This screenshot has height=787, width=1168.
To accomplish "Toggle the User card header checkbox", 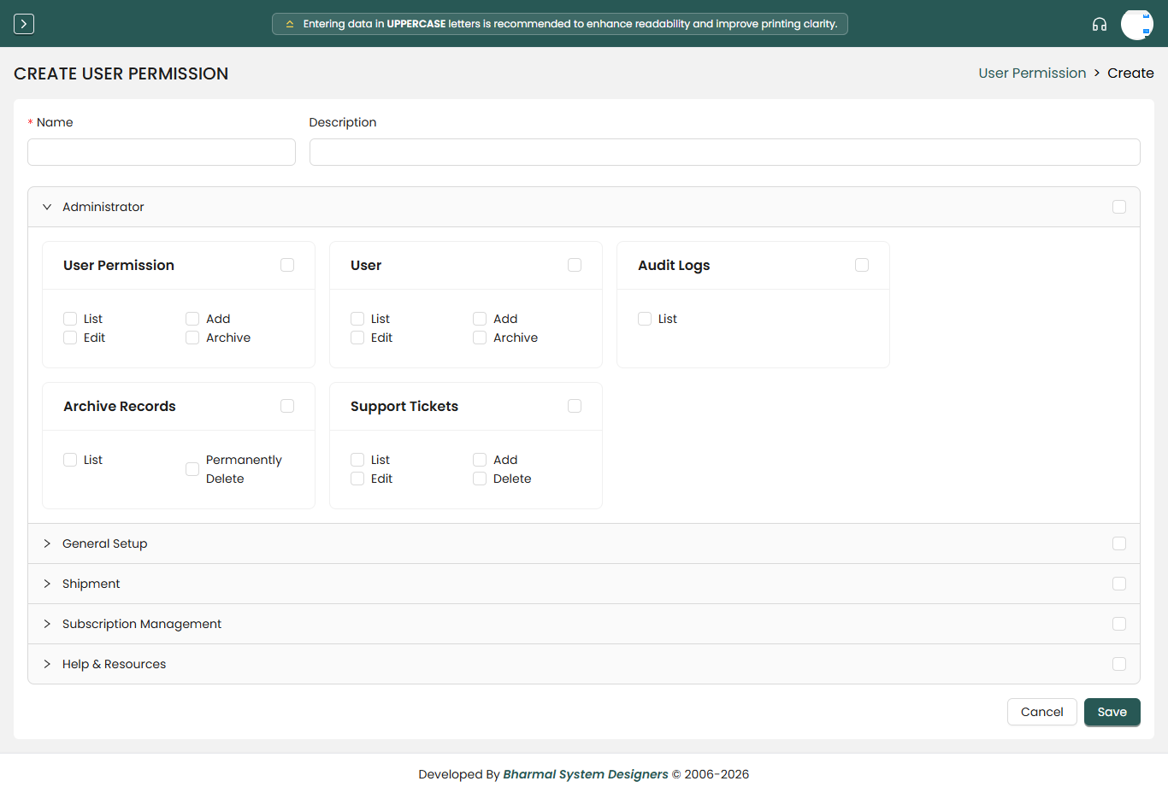I will [575, 265].
